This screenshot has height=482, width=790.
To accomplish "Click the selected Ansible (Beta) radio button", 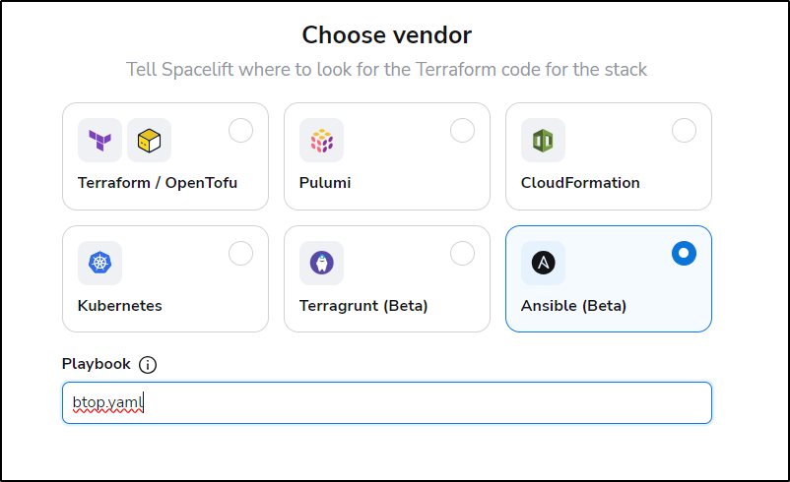I will click(685, 253).
